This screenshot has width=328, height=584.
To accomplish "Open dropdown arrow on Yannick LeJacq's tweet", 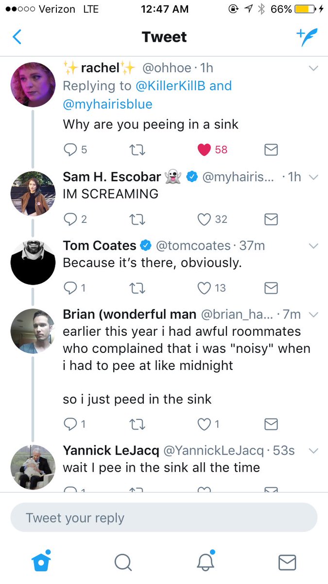I will (313, 451).
